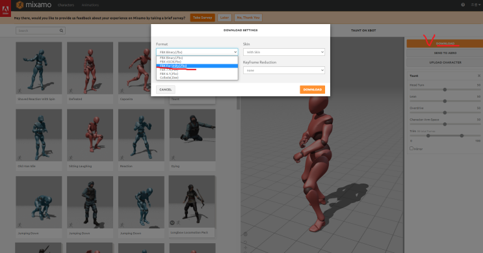Click the animation icon on Dying thumbnail

point(173,158)
